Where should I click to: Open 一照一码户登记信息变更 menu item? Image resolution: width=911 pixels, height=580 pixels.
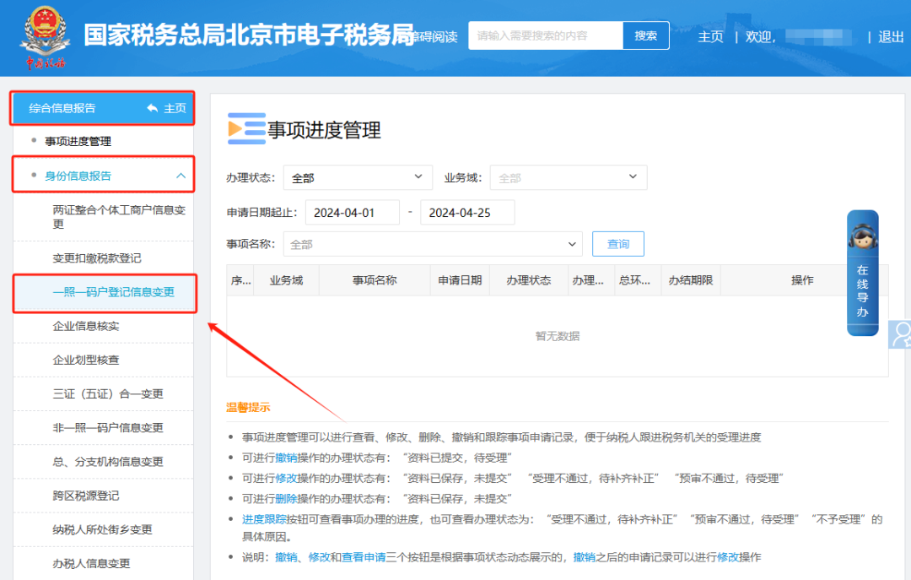[x=113, y=292]
